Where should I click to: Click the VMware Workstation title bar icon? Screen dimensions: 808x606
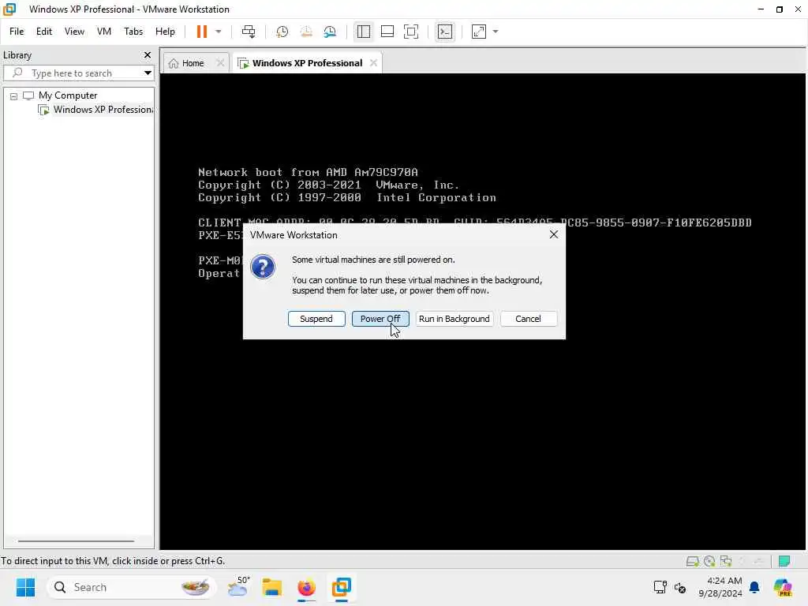pos(9,9)
